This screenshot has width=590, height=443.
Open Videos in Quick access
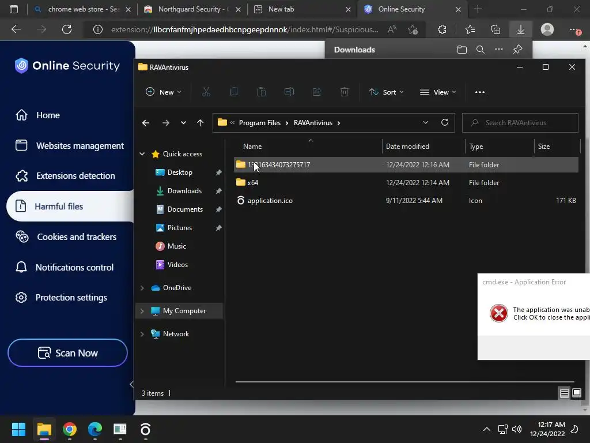click(x=177, y=264)
